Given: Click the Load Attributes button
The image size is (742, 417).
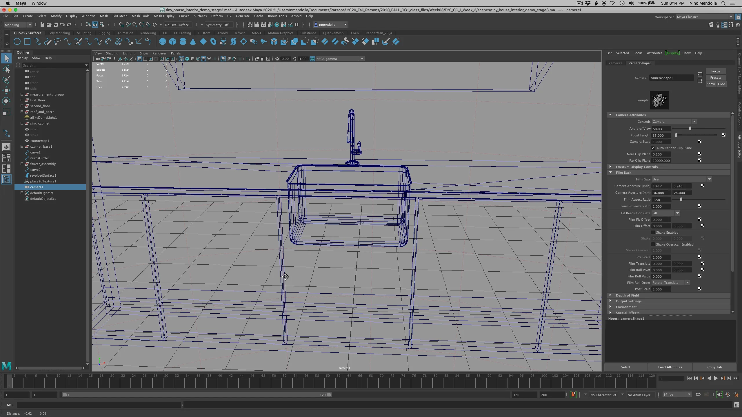Looking at the screenshot, I should pyautogui.click(x=670, y=367).
